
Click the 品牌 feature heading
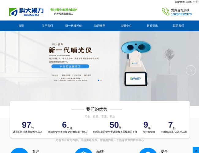click(x=100, y=151)
